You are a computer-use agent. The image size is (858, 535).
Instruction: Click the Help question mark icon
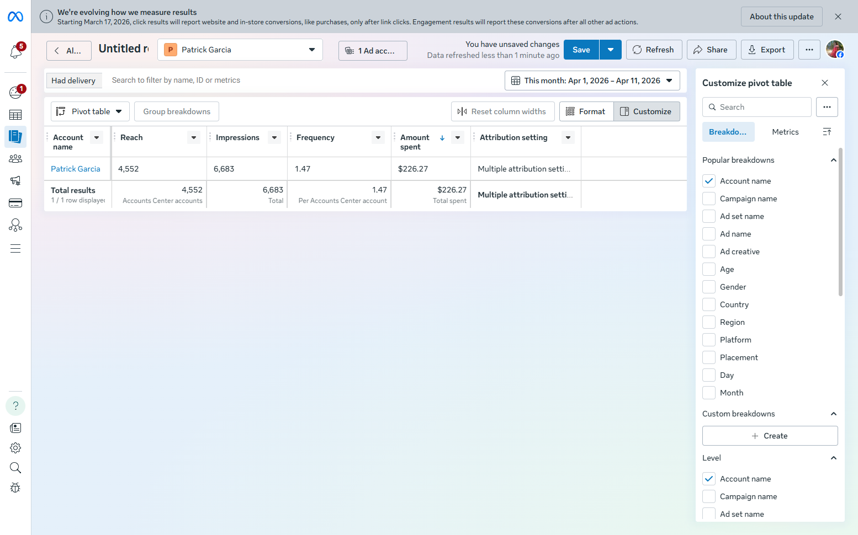click(15, 406)
